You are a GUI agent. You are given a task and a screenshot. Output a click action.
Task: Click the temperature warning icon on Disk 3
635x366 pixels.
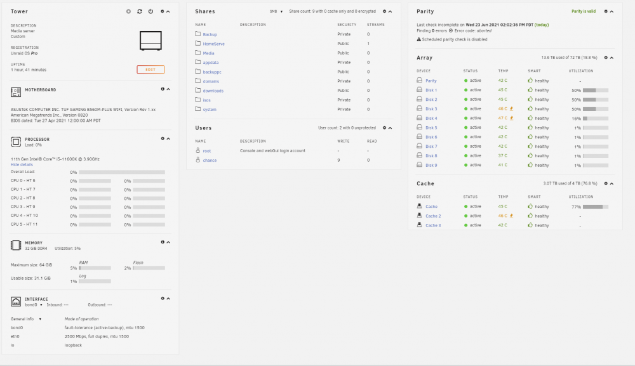pos(511,108)
